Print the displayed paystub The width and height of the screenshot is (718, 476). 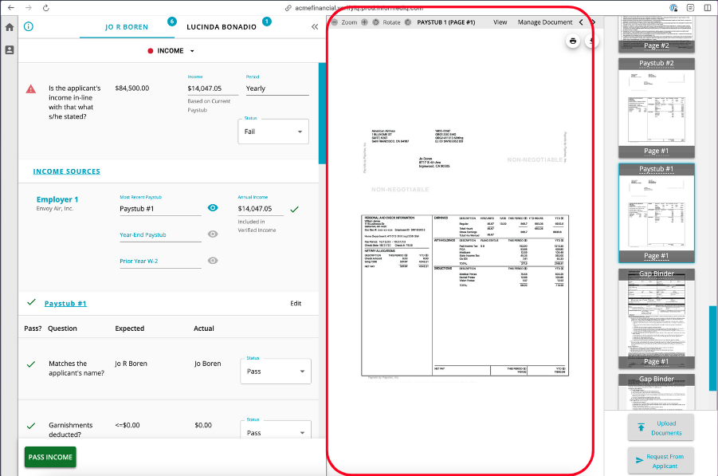[x=572, y=41]
